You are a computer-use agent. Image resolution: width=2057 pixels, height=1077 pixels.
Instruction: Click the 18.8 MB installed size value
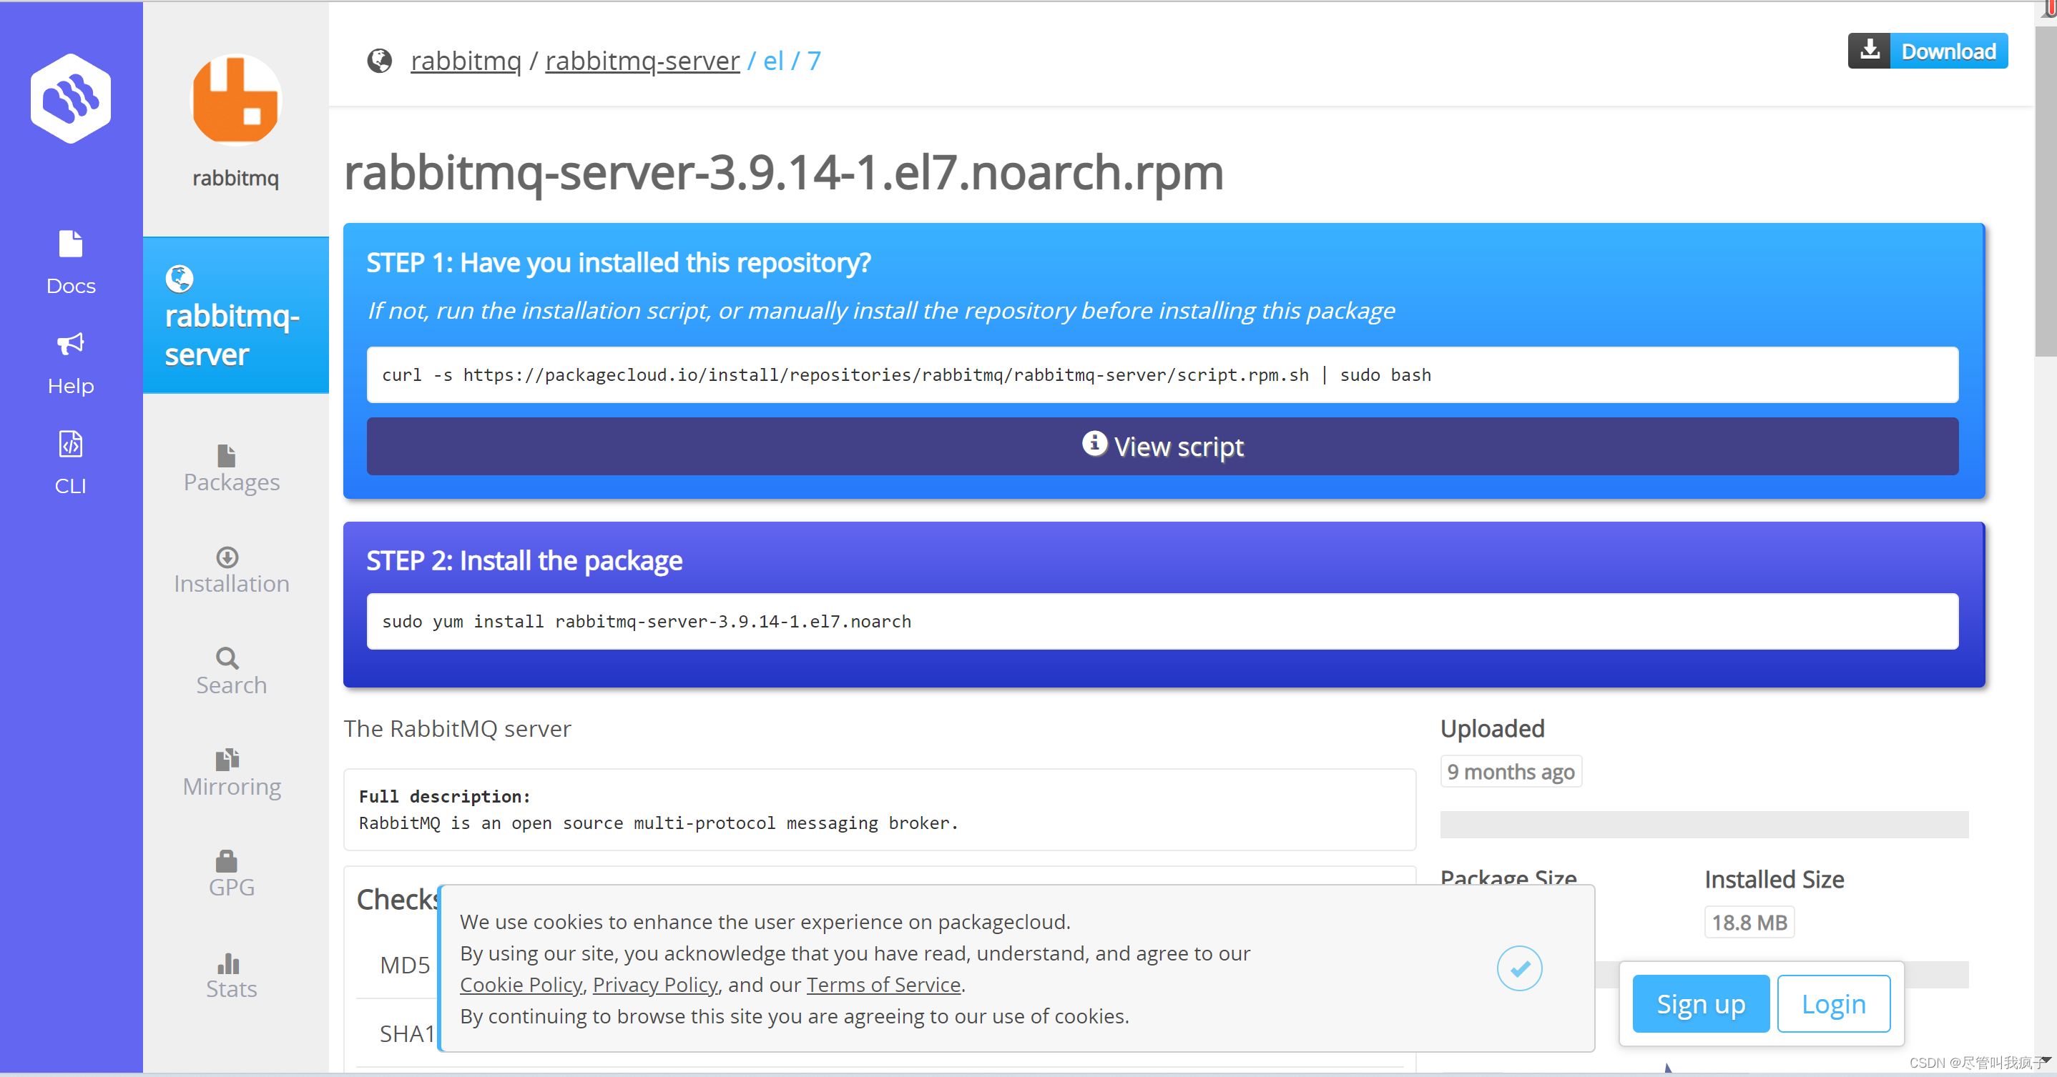1749,922
